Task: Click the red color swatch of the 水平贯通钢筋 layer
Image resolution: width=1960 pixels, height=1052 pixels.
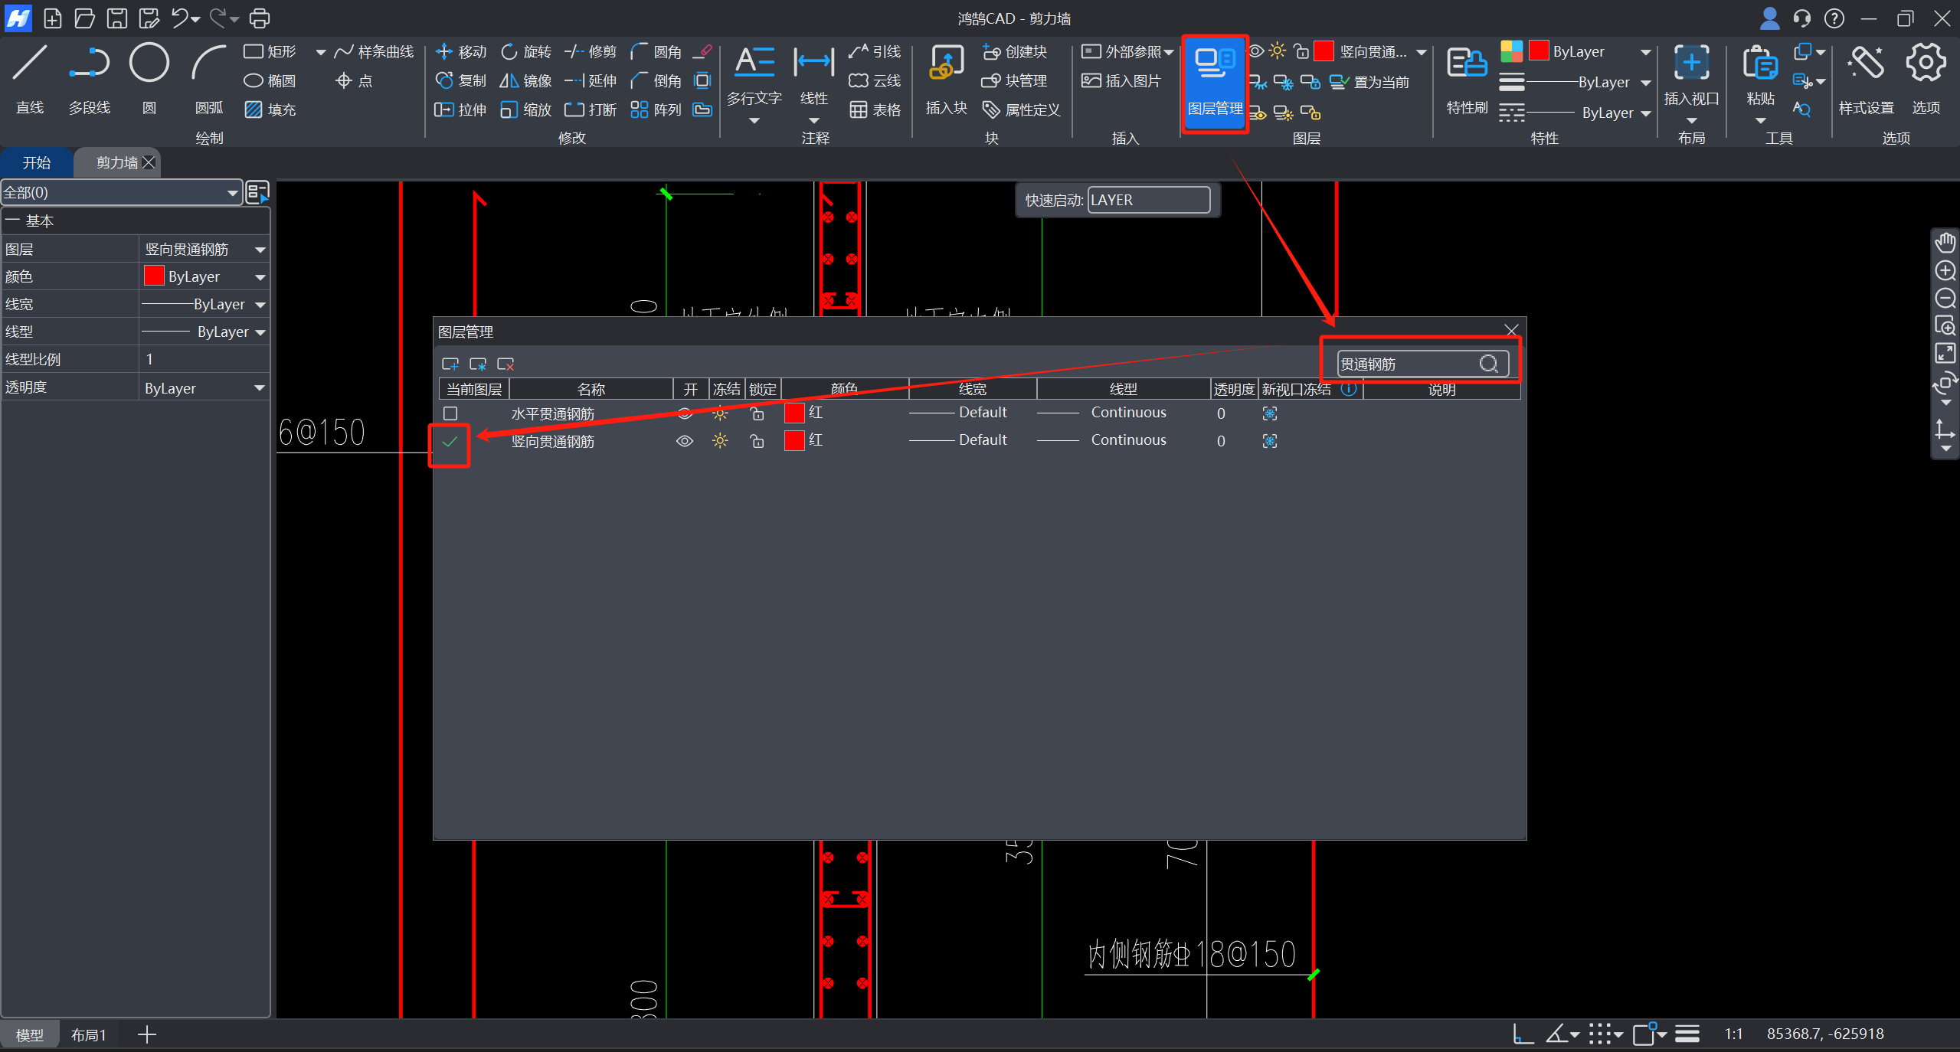Action: (x=794, y=413)
